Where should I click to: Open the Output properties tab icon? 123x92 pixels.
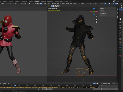coord(120,28)
